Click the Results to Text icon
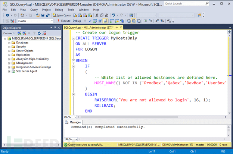The width and height of the screenshot is (233, 154). point(128,21)
